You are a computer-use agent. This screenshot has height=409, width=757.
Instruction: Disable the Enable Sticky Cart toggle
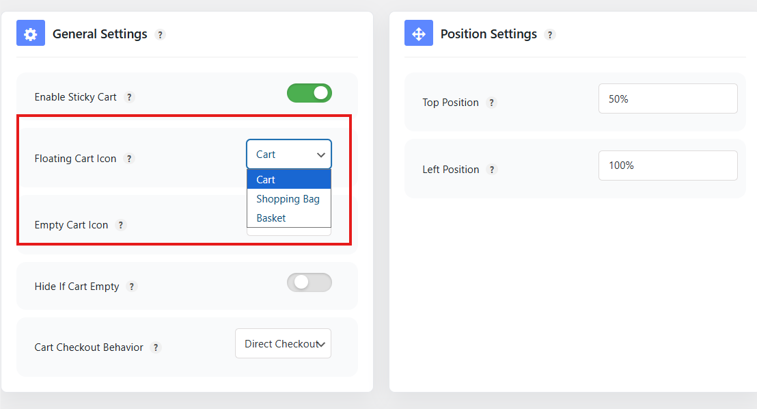tap(309, 93)
